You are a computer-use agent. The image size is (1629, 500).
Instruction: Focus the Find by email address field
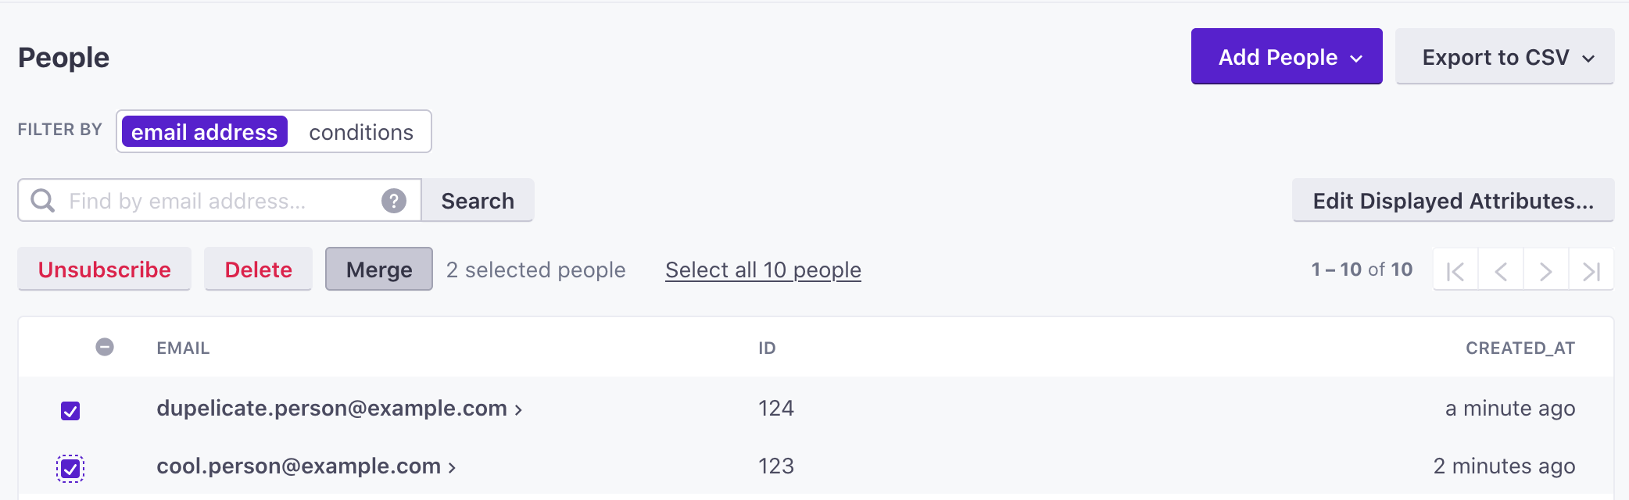coord(219,201)
